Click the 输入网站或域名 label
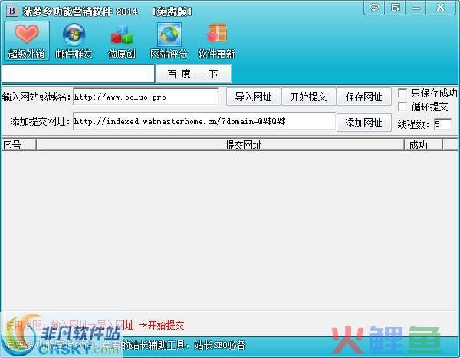 36,97
